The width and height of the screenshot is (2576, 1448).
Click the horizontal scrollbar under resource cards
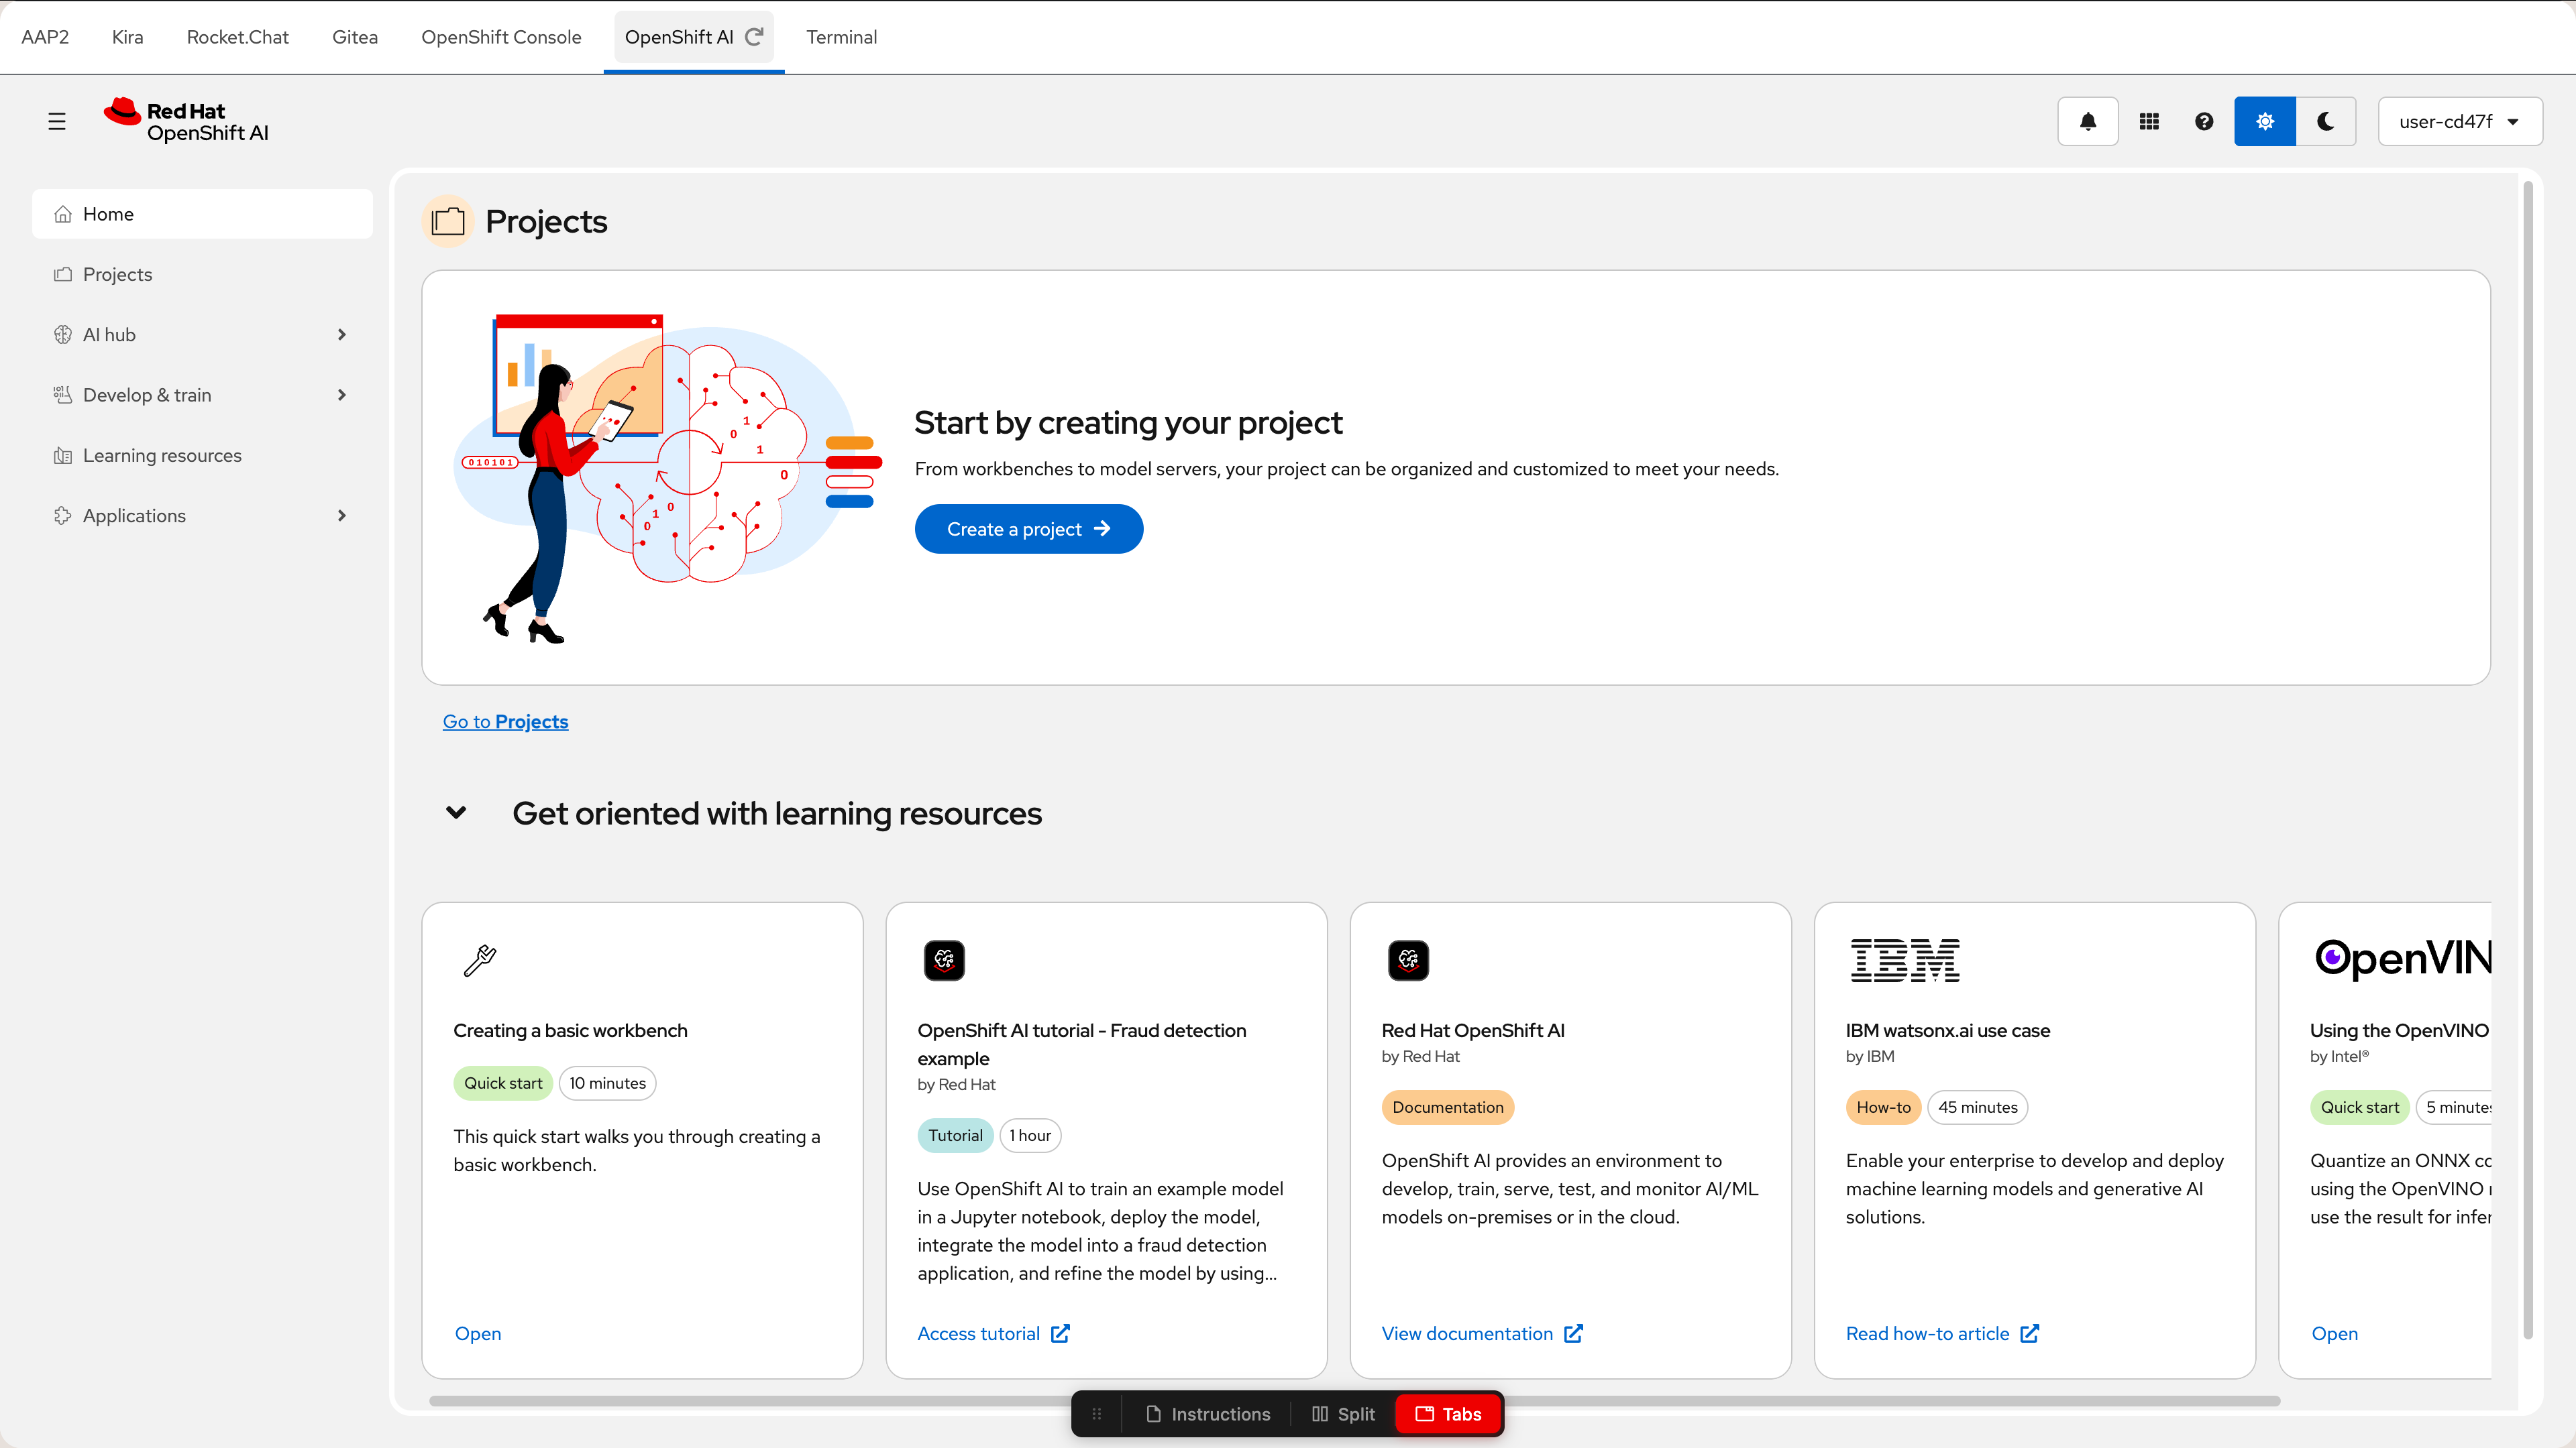(1355, 1401)
